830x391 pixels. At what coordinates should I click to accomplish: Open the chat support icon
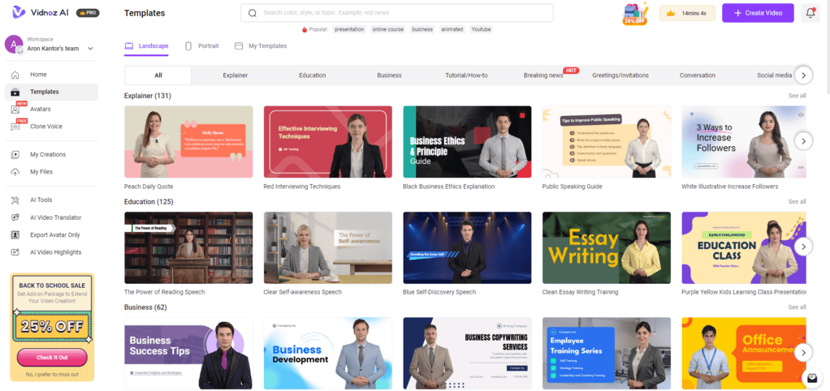tap(811, 378)
